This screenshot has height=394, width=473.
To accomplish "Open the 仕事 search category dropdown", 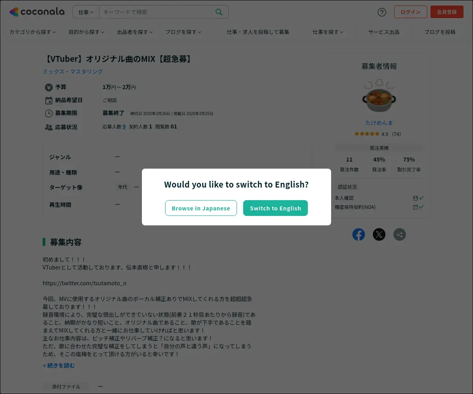I will 86,12.
